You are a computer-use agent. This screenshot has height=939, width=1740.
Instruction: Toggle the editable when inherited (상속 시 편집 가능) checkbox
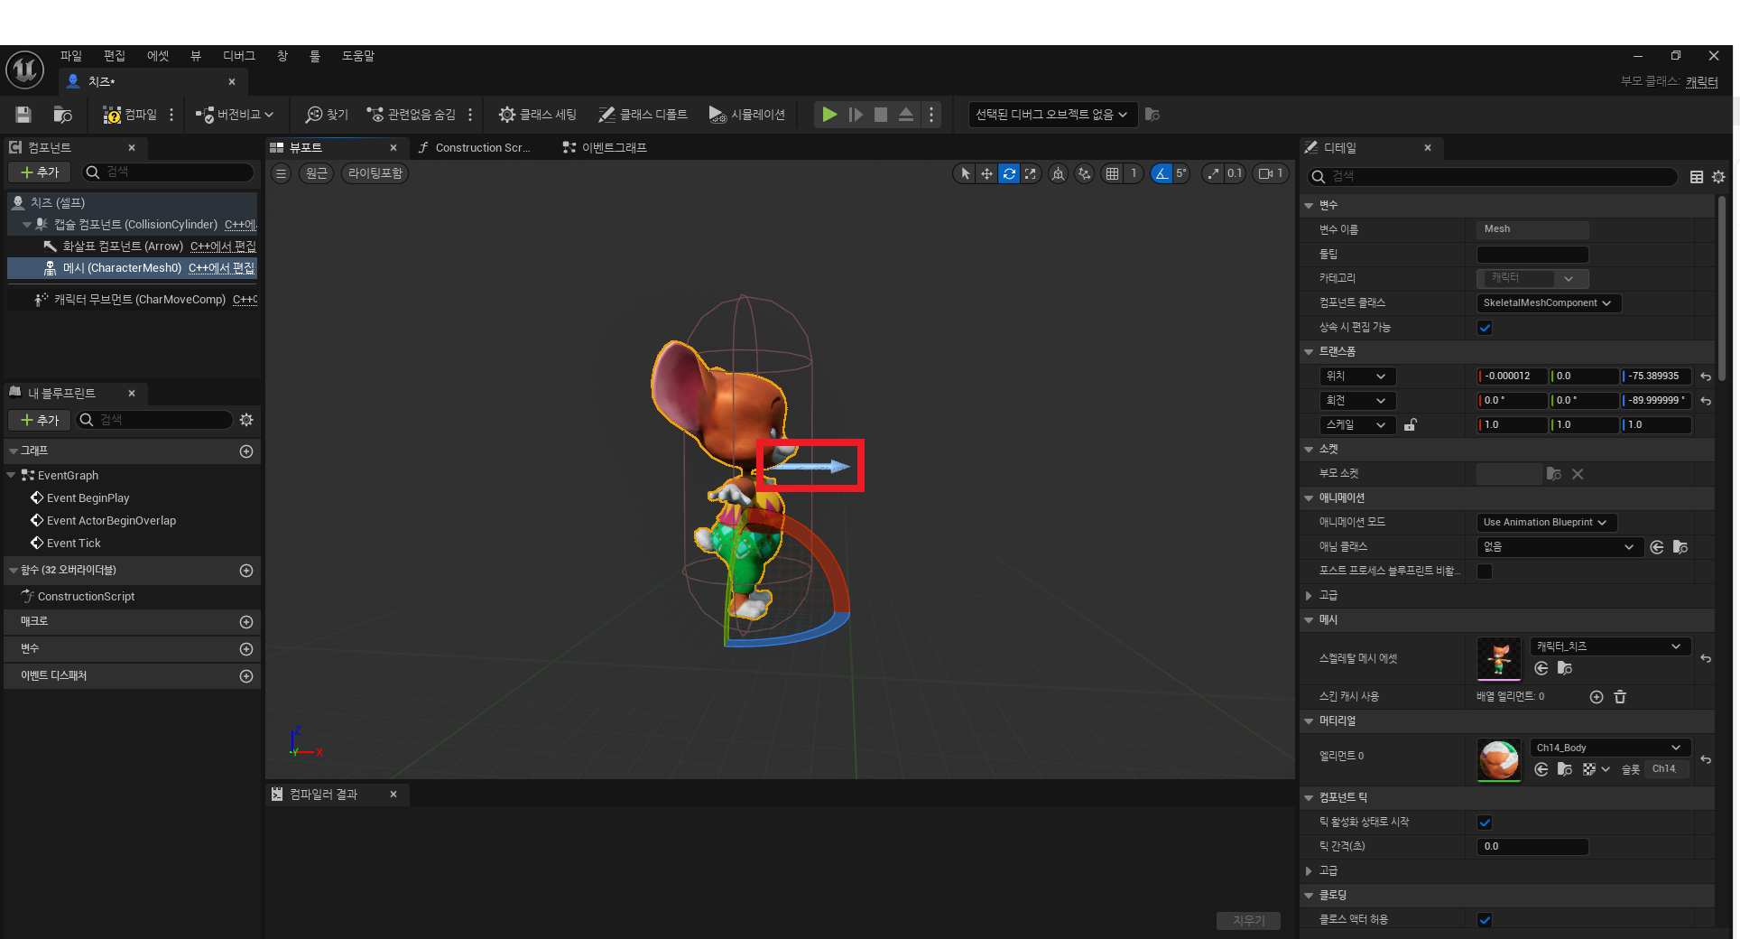(x=1485, y=328)
